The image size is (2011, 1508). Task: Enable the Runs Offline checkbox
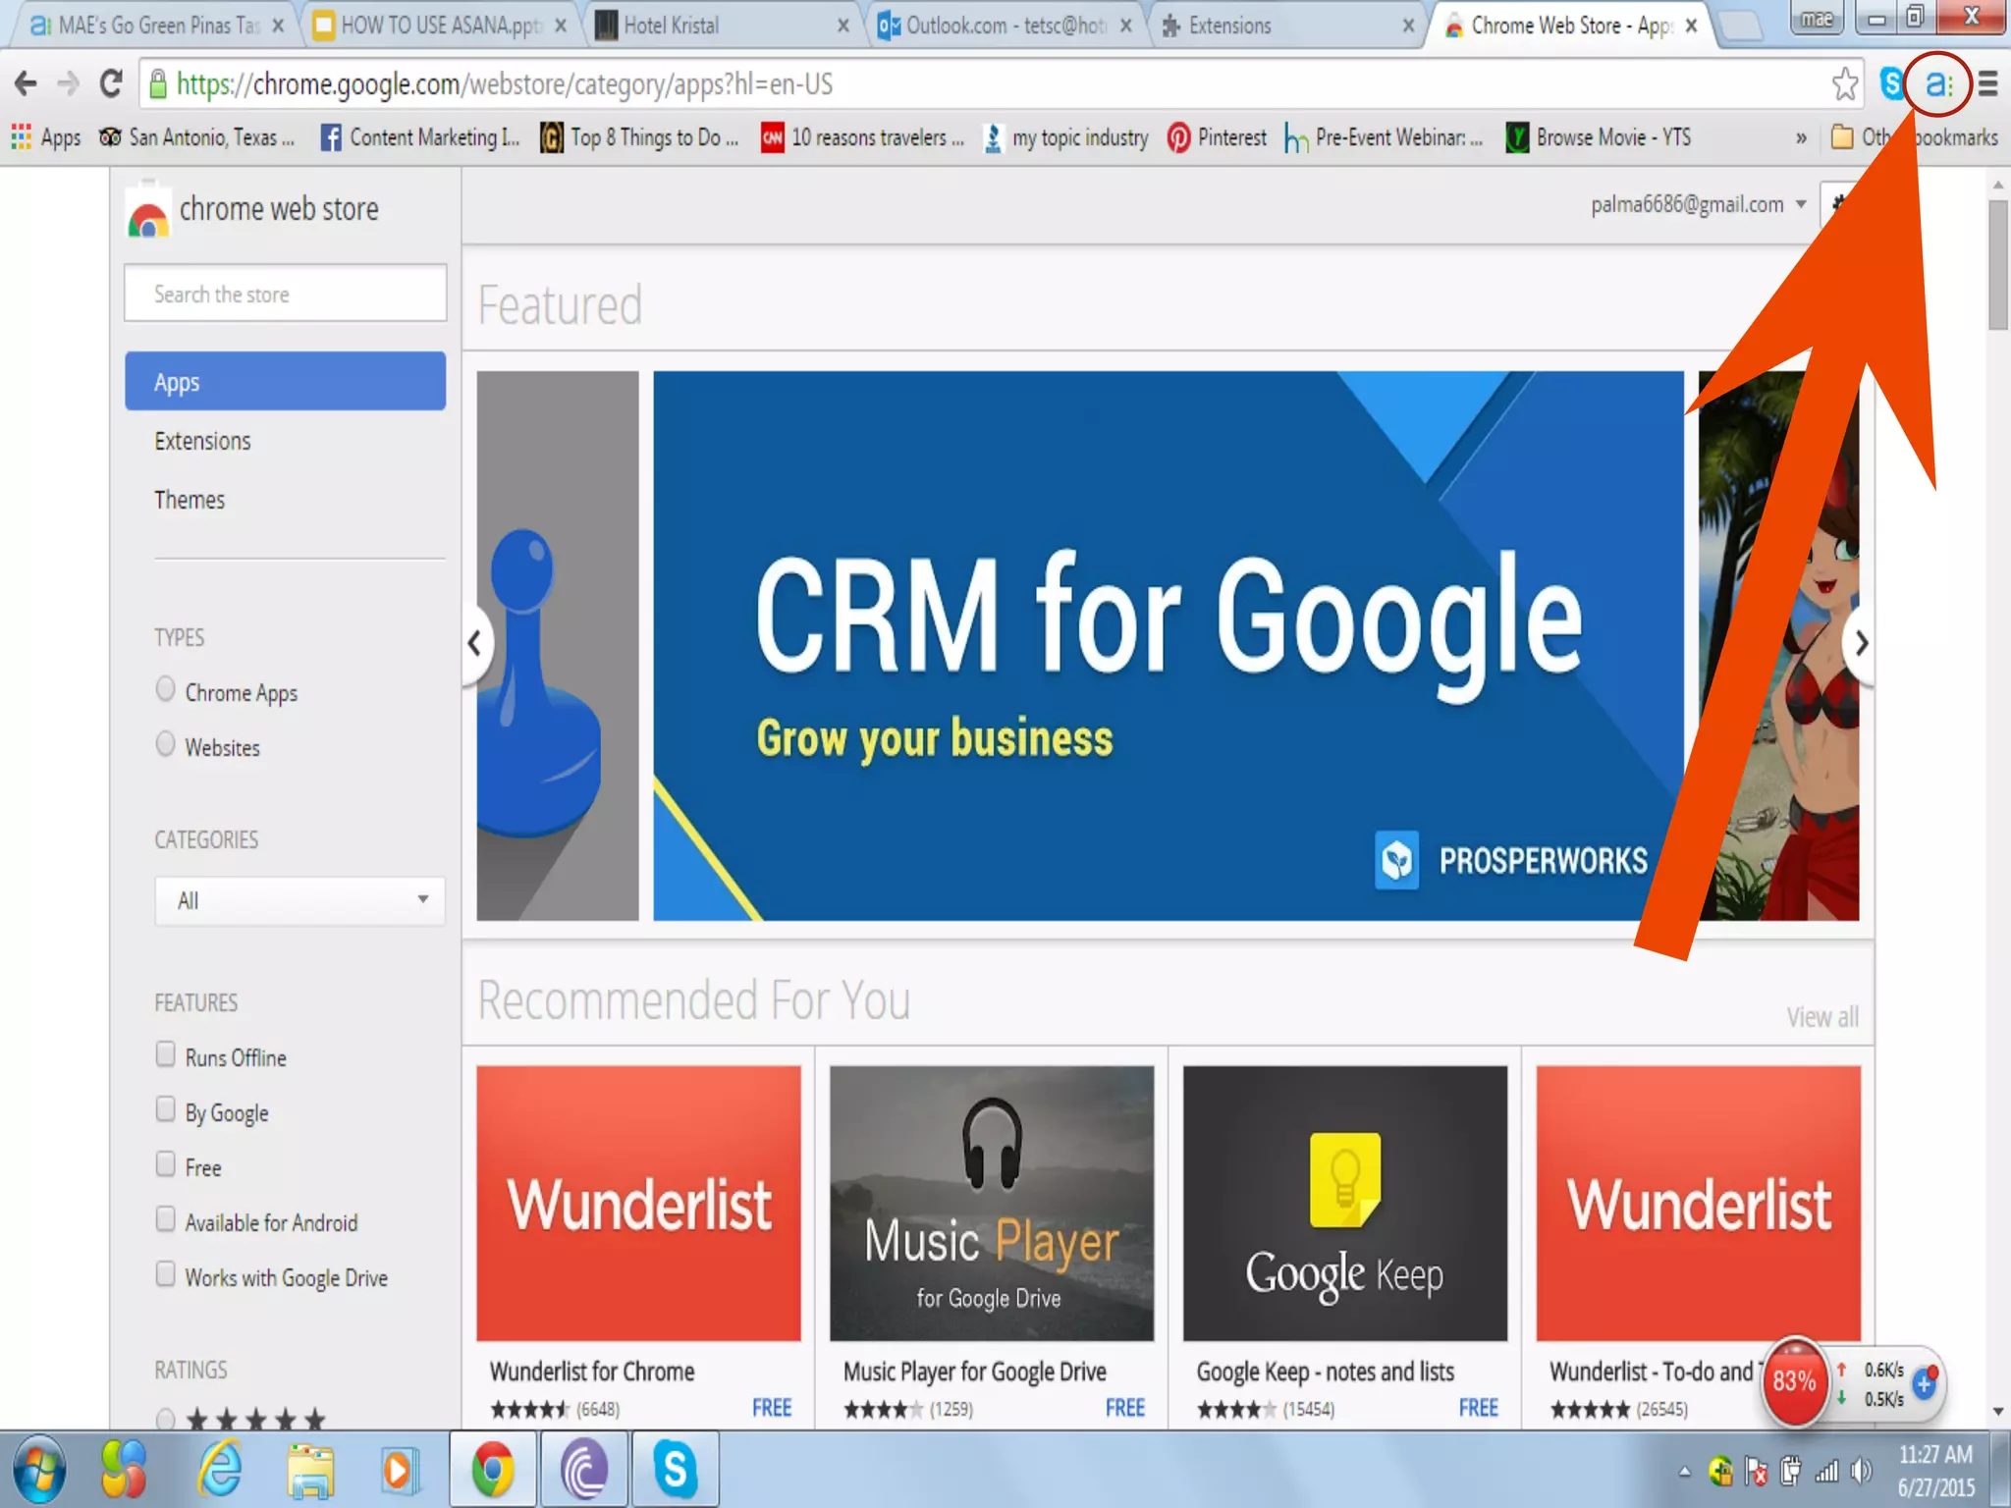click(x=166, y=1054)
